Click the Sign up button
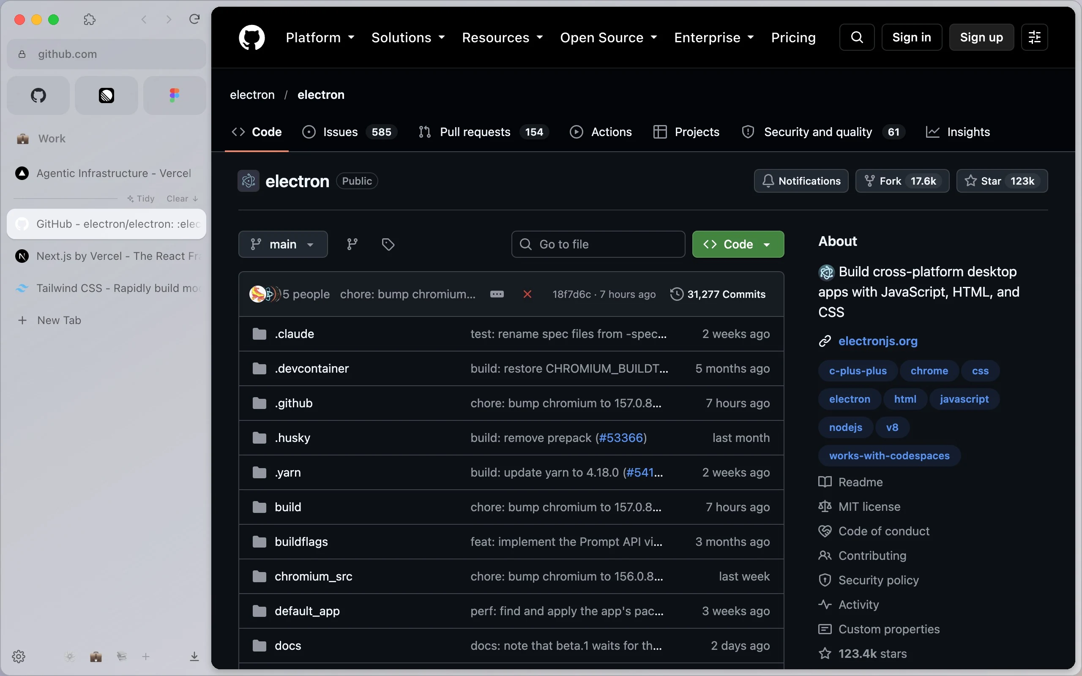The image size is (1082, 676). (981, 37)
